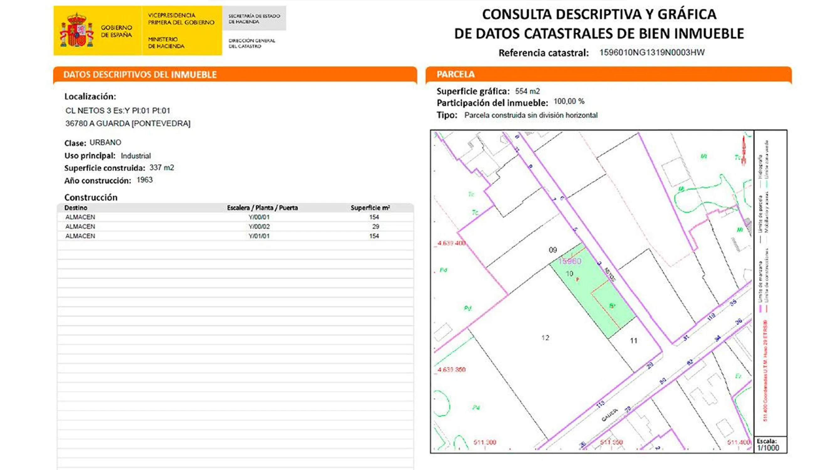Select the Parcela section header

pos(455,74)
